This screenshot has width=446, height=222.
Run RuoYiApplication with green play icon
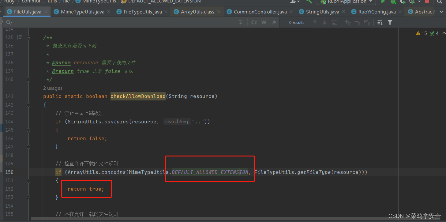pyautogui.click(x=383, y=2)
